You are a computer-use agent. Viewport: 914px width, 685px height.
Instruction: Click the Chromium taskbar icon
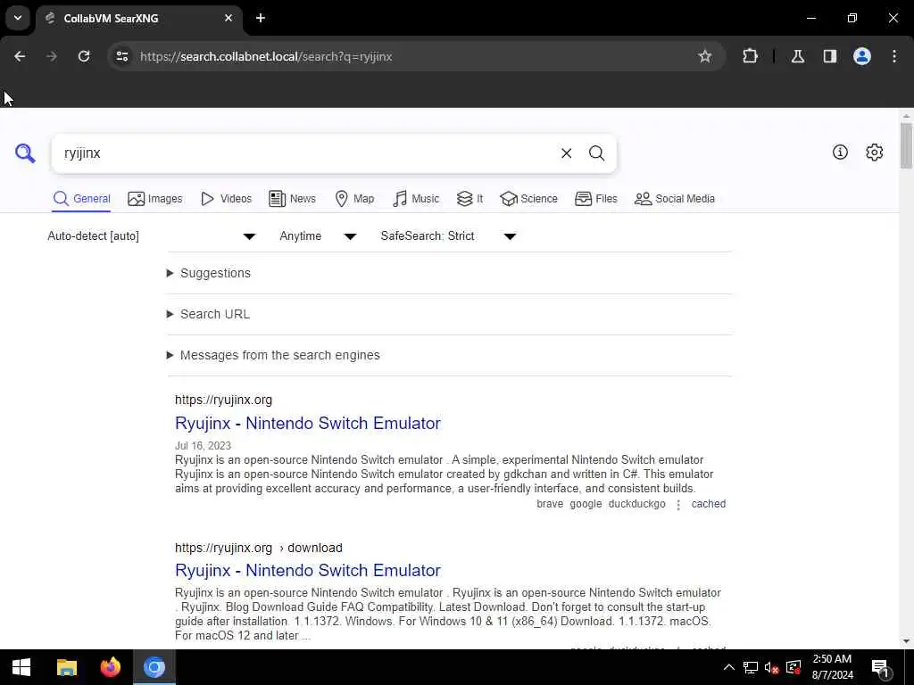pos(154,667)
